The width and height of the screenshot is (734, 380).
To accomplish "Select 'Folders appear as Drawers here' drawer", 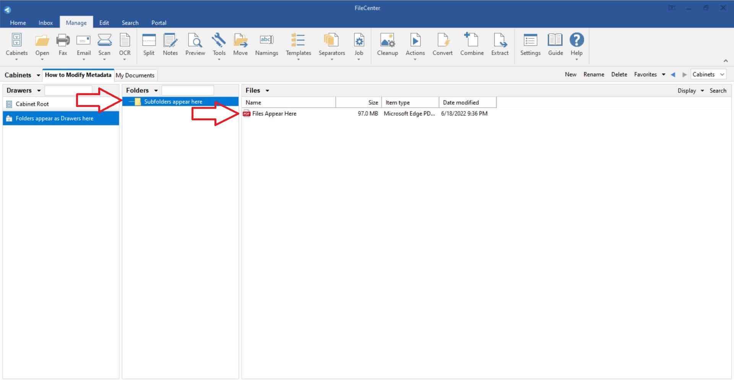I will pos(61,118).
